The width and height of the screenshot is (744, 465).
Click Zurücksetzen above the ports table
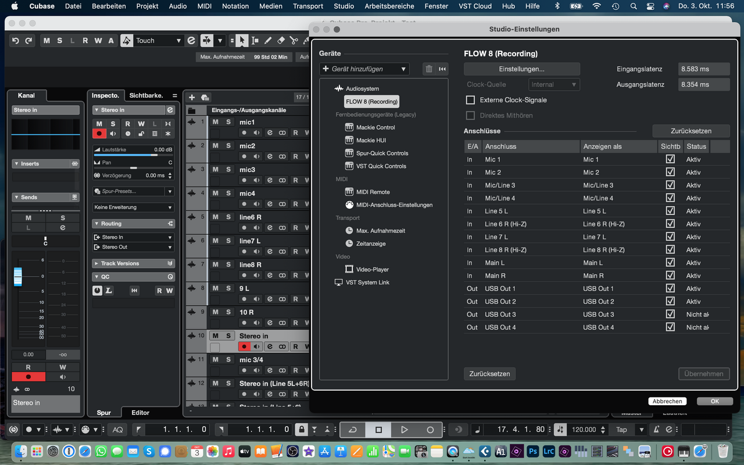(x=691, y=131)
